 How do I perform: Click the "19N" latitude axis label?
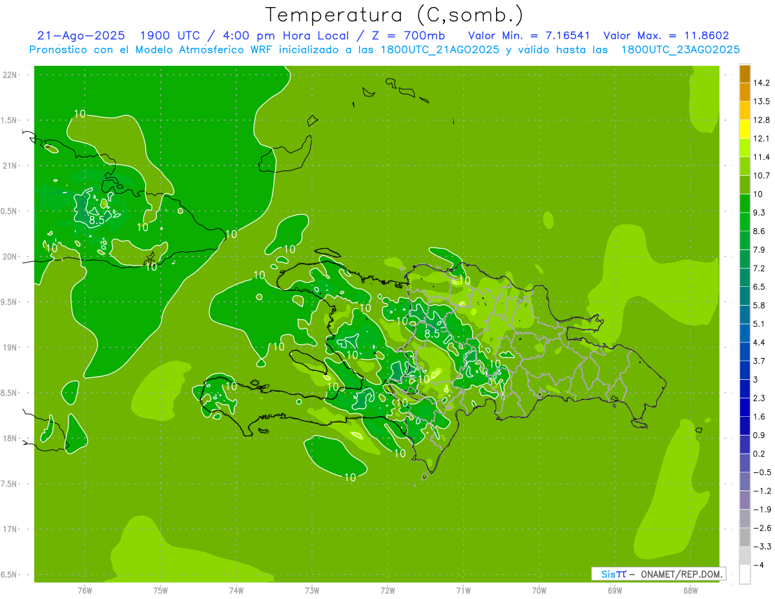click(x=11, y=348)
